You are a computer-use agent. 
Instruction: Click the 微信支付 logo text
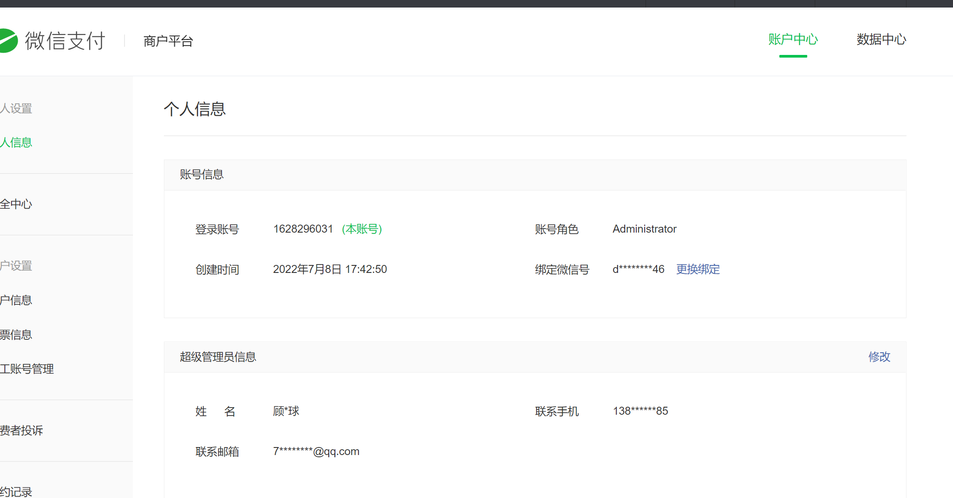65,41
